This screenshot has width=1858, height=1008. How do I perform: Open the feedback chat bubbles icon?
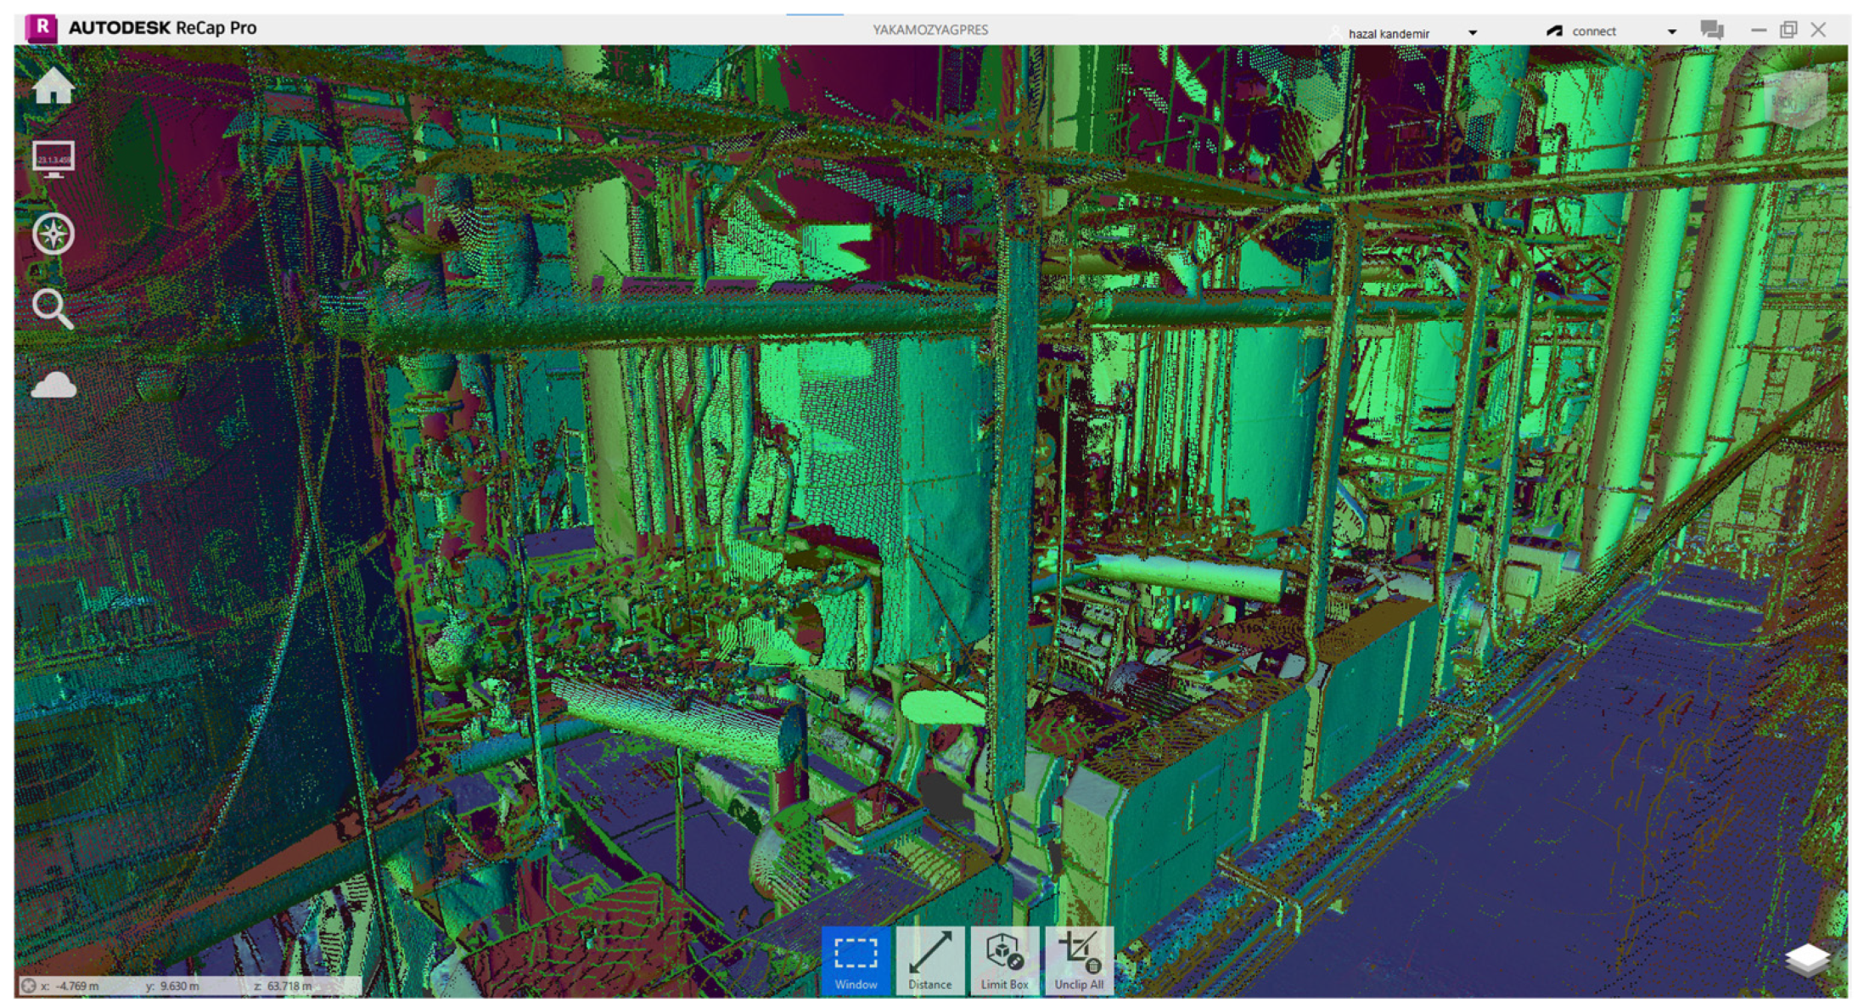click(x=1712, y=31)
